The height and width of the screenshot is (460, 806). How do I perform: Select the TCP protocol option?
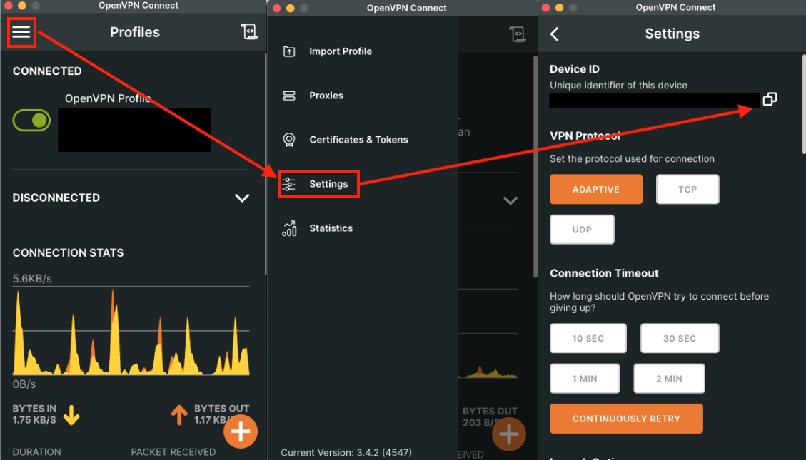(x=687, y=190)
